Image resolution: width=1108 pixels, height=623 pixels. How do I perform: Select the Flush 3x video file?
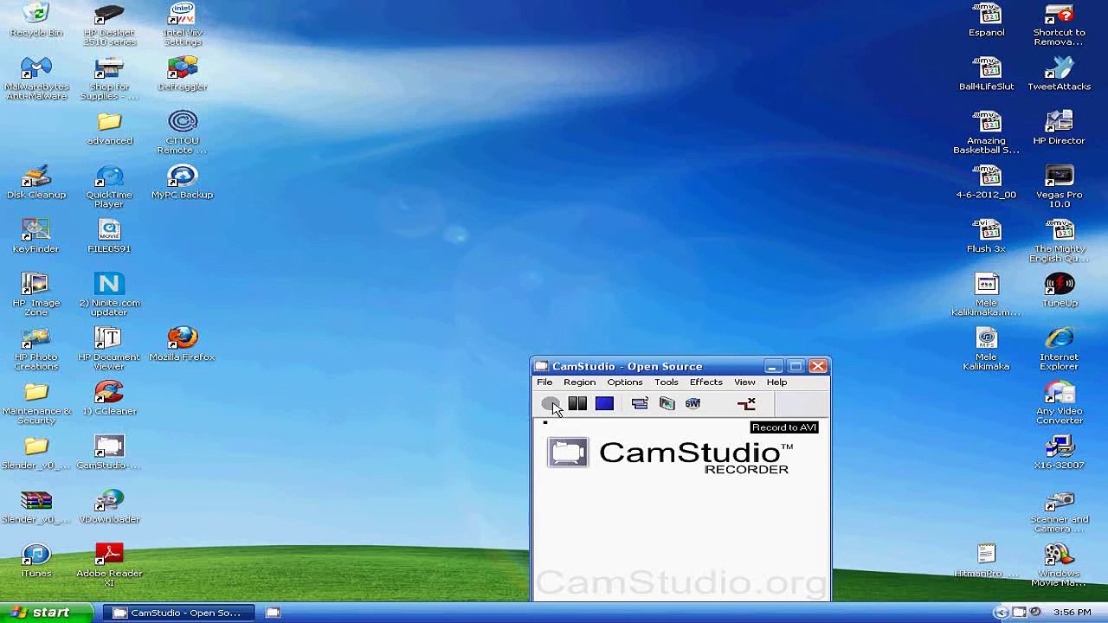point(987,236)
